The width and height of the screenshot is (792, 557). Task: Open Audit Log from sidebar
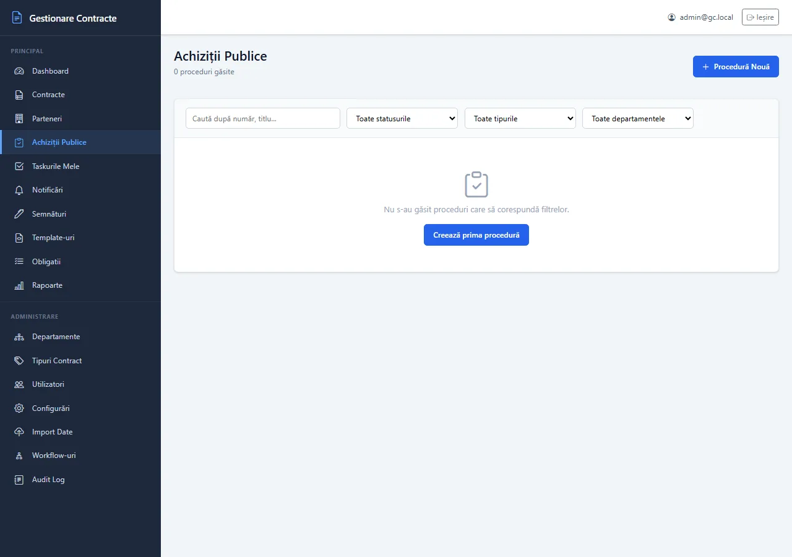tap(80, 480)
